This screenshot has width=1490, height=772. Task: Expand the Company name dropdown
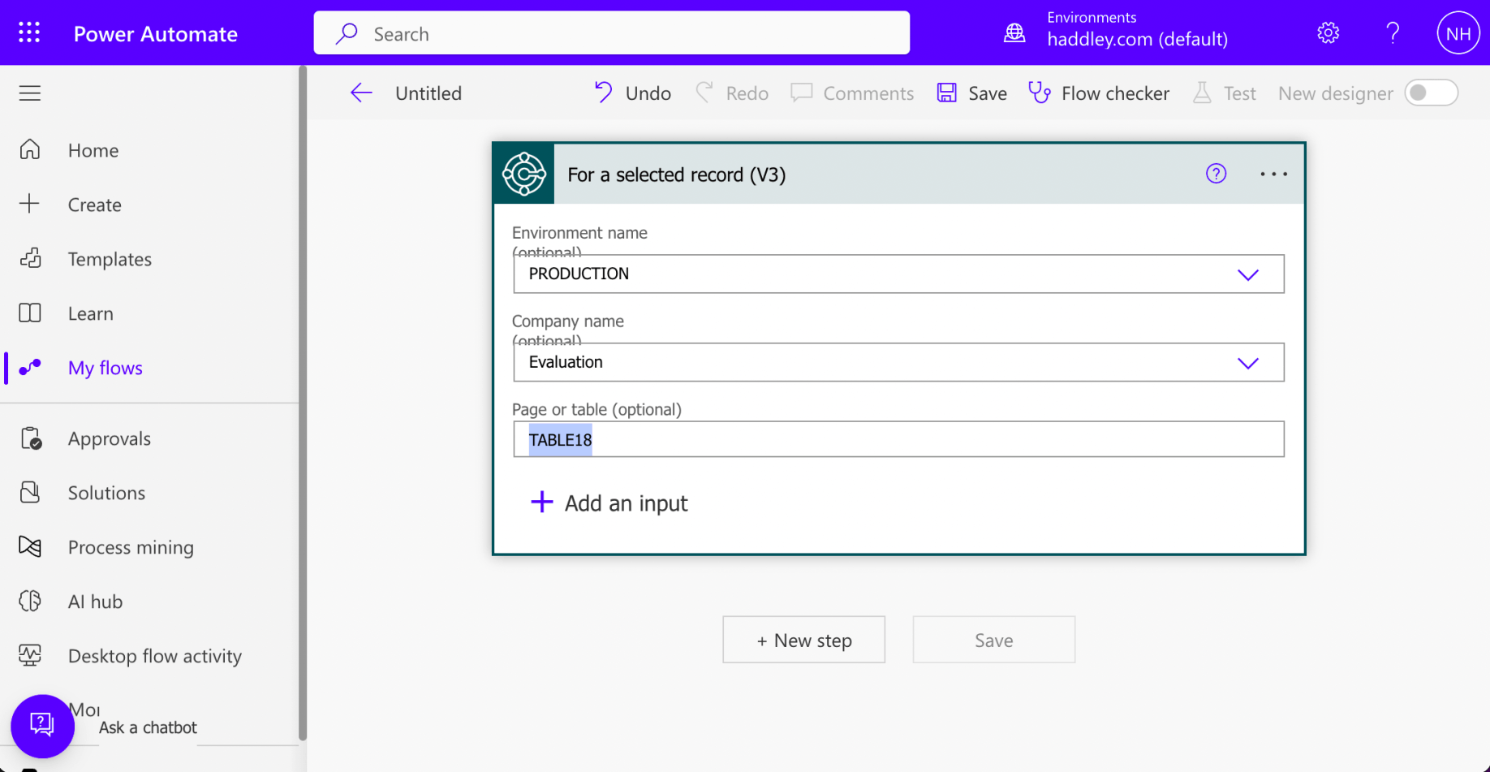tap(1247, 363)
